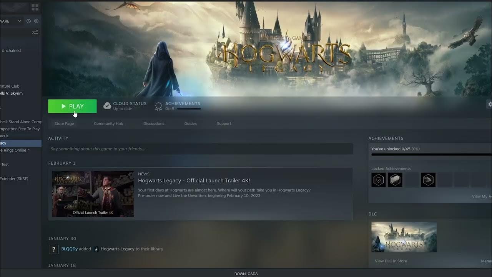Click 'View DLC In Store' link
Screen dimensions: 492x277
pyautogui.click(x=391, y=261)
